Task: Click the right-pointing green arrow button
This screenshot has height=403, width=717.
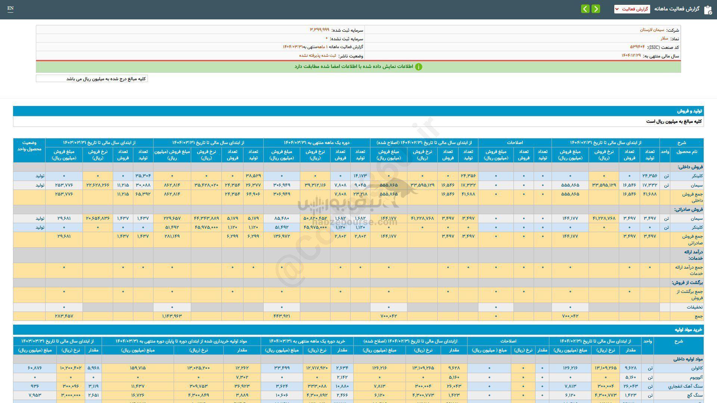Action: [596, 9]
